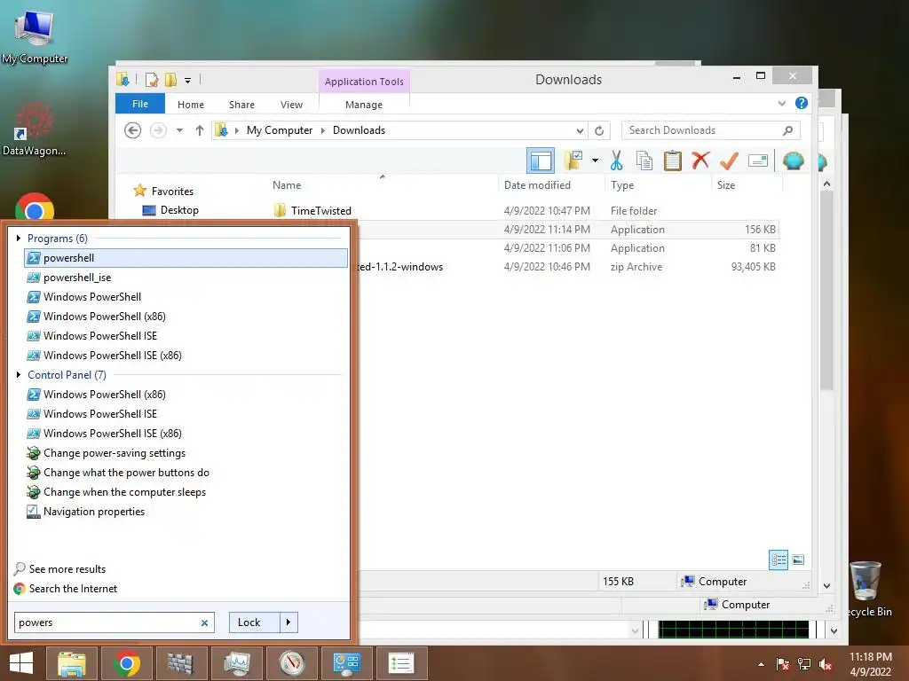Open Chrome from the taskbar
The width and height of the screenshot is (909, 681).
point(126,663)
